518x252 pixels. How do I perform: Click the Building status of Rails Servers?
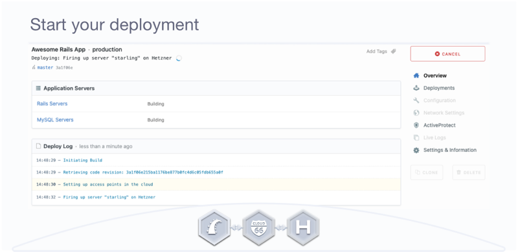[155, 104]
